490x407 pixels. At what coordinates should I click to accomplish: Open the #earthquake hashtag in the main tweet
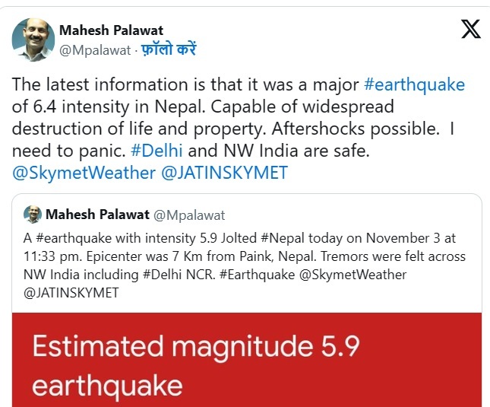[414, 84]
